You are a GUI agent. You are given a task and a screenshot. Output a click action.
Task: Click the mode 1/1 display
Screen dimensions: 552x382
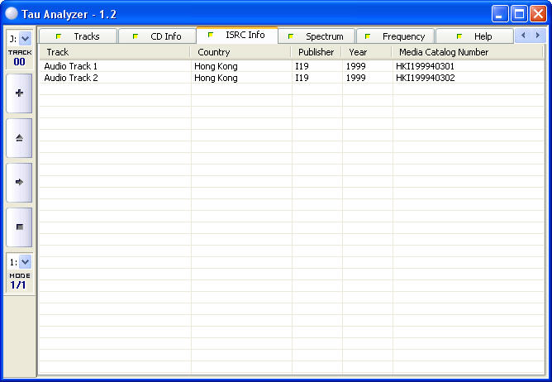tap(18, 285)
